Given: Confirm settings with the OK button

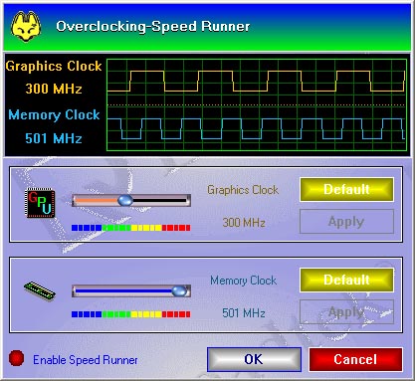Looking at the screenshot, I should pos(254,359).
